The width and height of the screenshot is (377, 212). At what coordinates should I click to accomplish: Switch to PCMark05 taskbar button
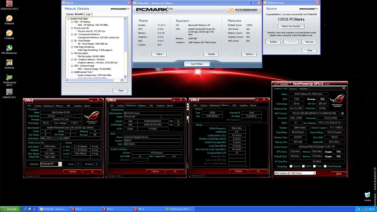coord(53,209)
